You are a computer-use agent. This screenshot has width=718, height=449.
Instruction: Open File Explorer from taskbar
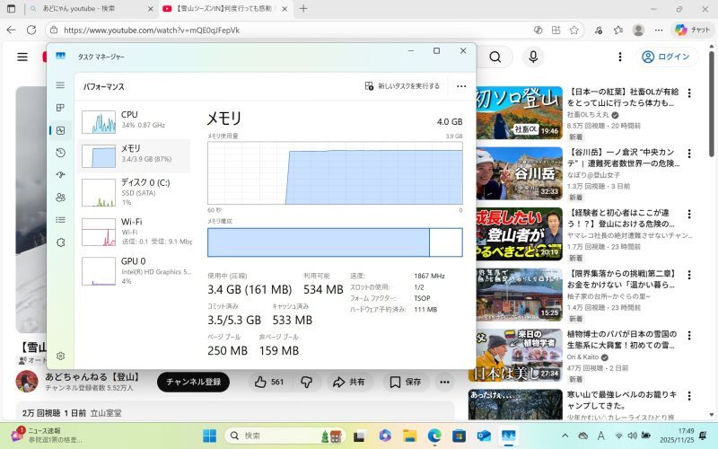[410, 436]
